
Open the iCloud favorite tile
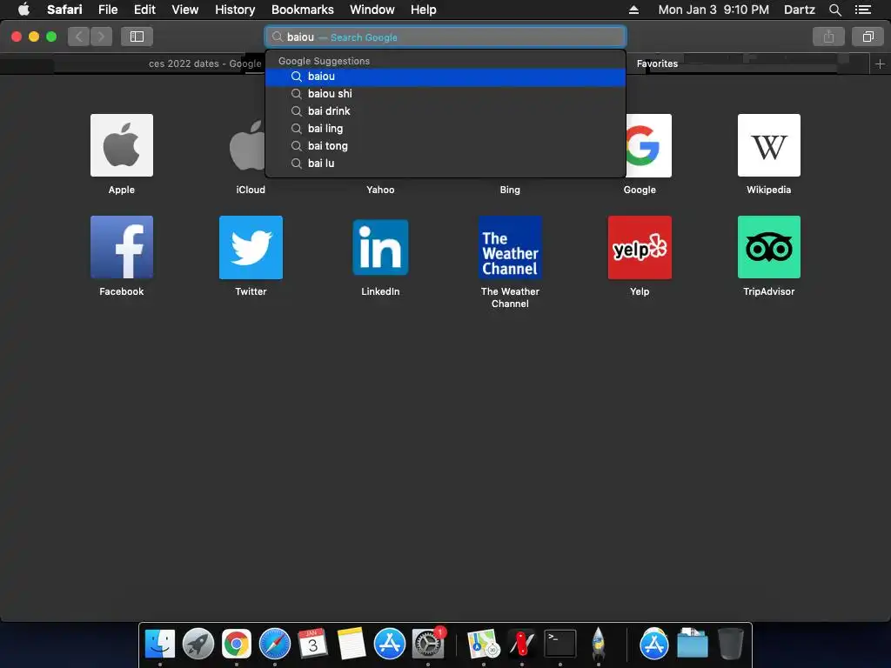(x=247, y=145)
